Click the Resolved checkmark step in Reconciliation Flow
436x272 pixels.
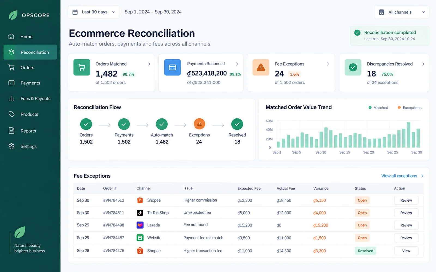click(x=237, y=124)
